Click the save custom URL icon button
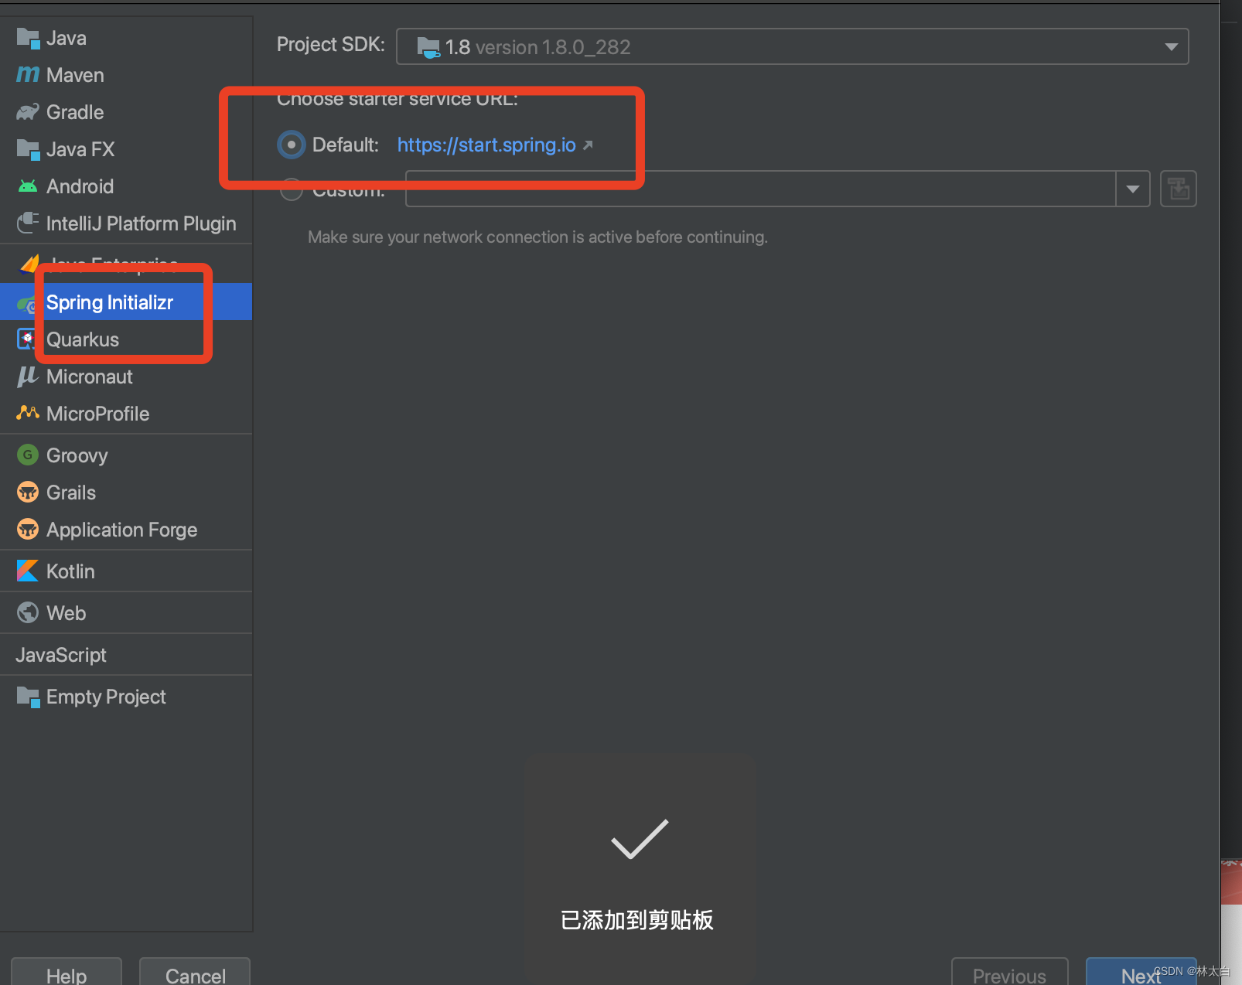The height and width of the screenshot is (985, 1242). pos(1179,189)
